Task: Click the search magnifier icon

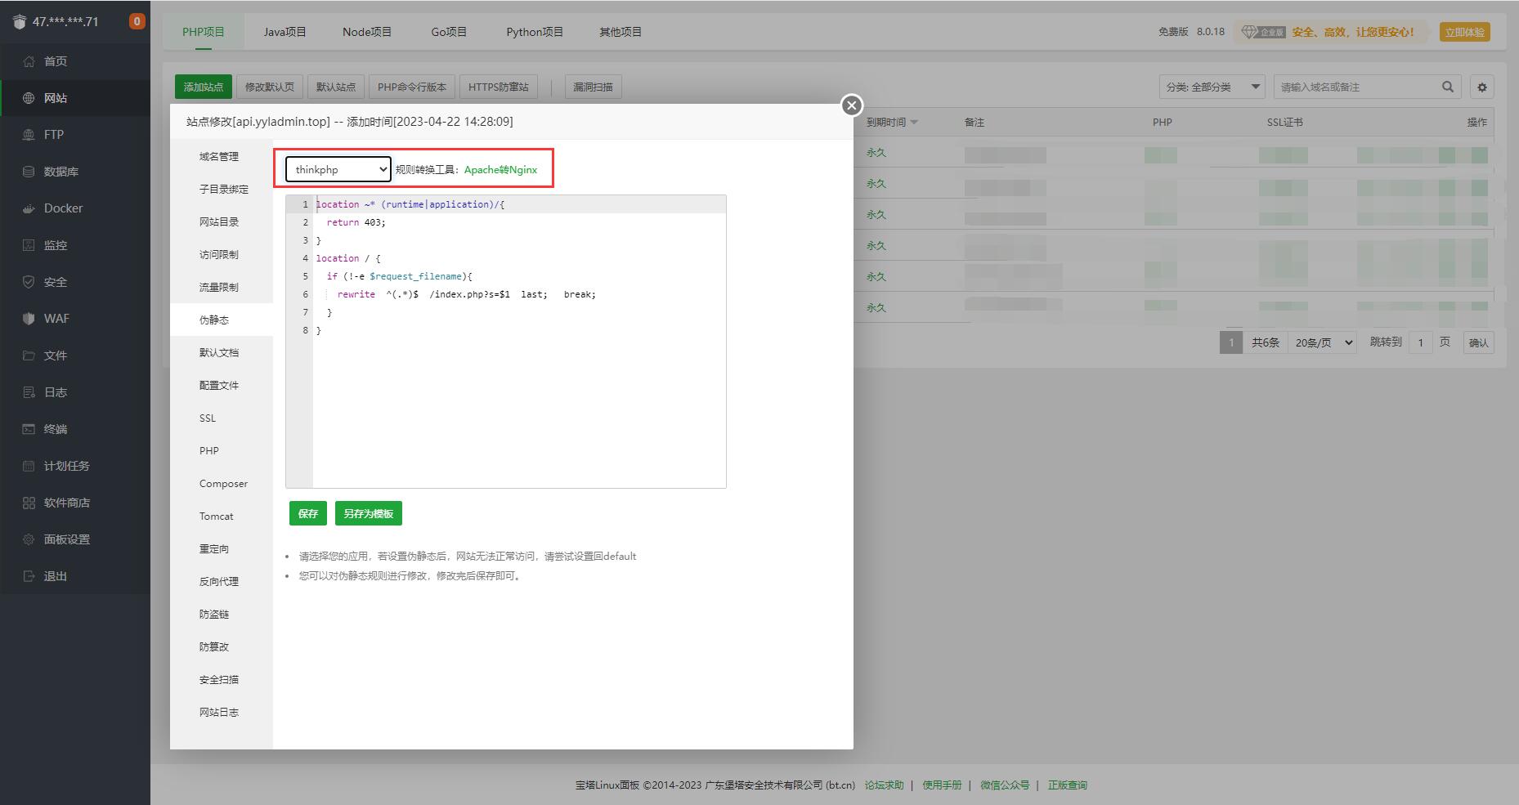Action: point(1447,87)
